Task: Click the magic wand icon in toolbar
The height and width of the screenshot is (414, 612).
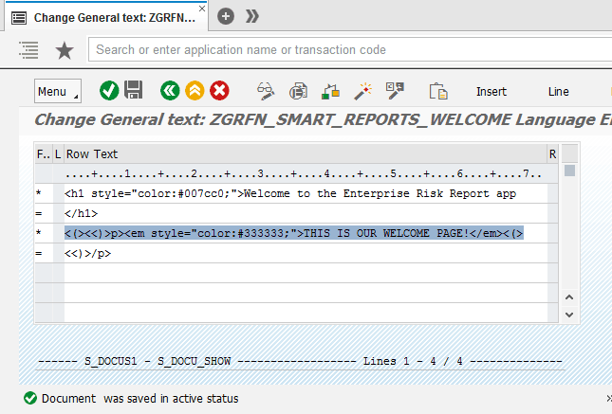Action: (x=362, y=91)
